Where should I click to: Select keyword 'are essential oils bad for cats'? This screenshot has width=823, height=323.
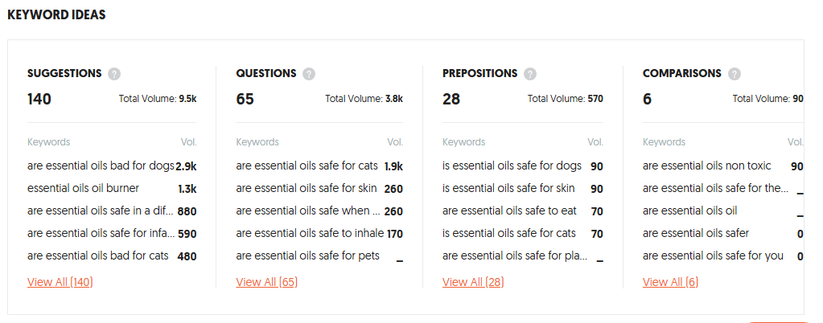[97, 256]
